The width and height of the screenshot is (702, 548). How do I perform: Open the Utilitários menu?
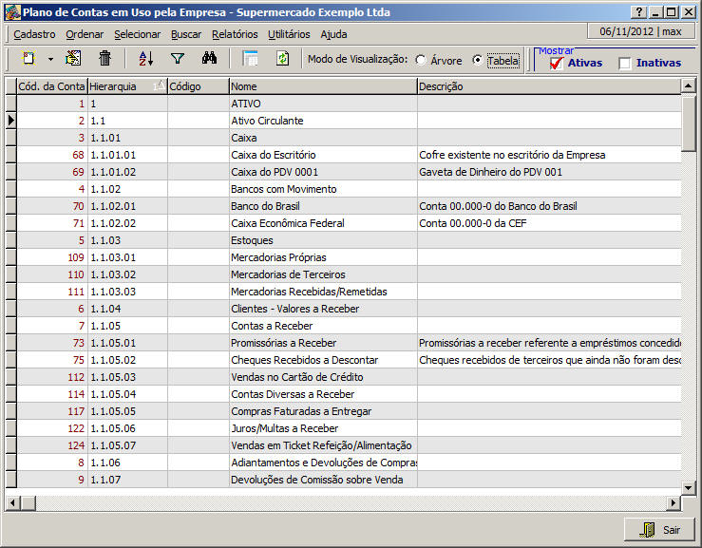click(x=289, y=34)
